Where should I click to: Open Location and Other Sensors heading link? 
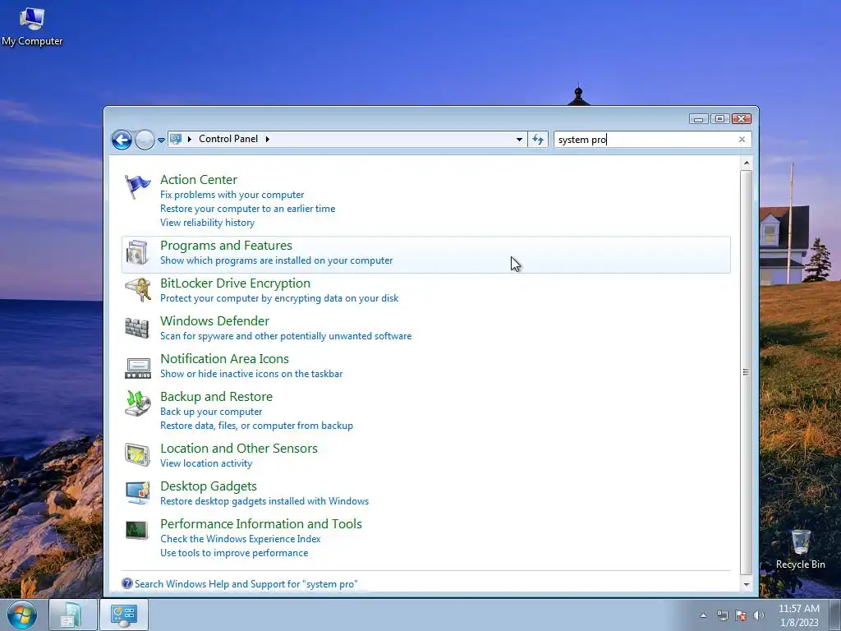tap(239, 448)
